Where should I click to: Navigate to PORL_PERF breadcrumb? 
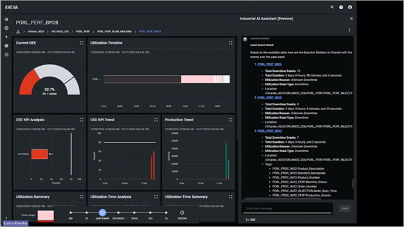tap(83, 32)
